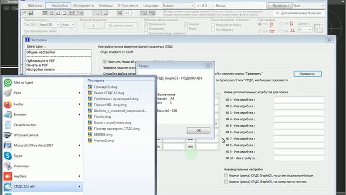Expand Firefox jump list arrow
Viewport: 346px width, 195px height.
[79, 104]
